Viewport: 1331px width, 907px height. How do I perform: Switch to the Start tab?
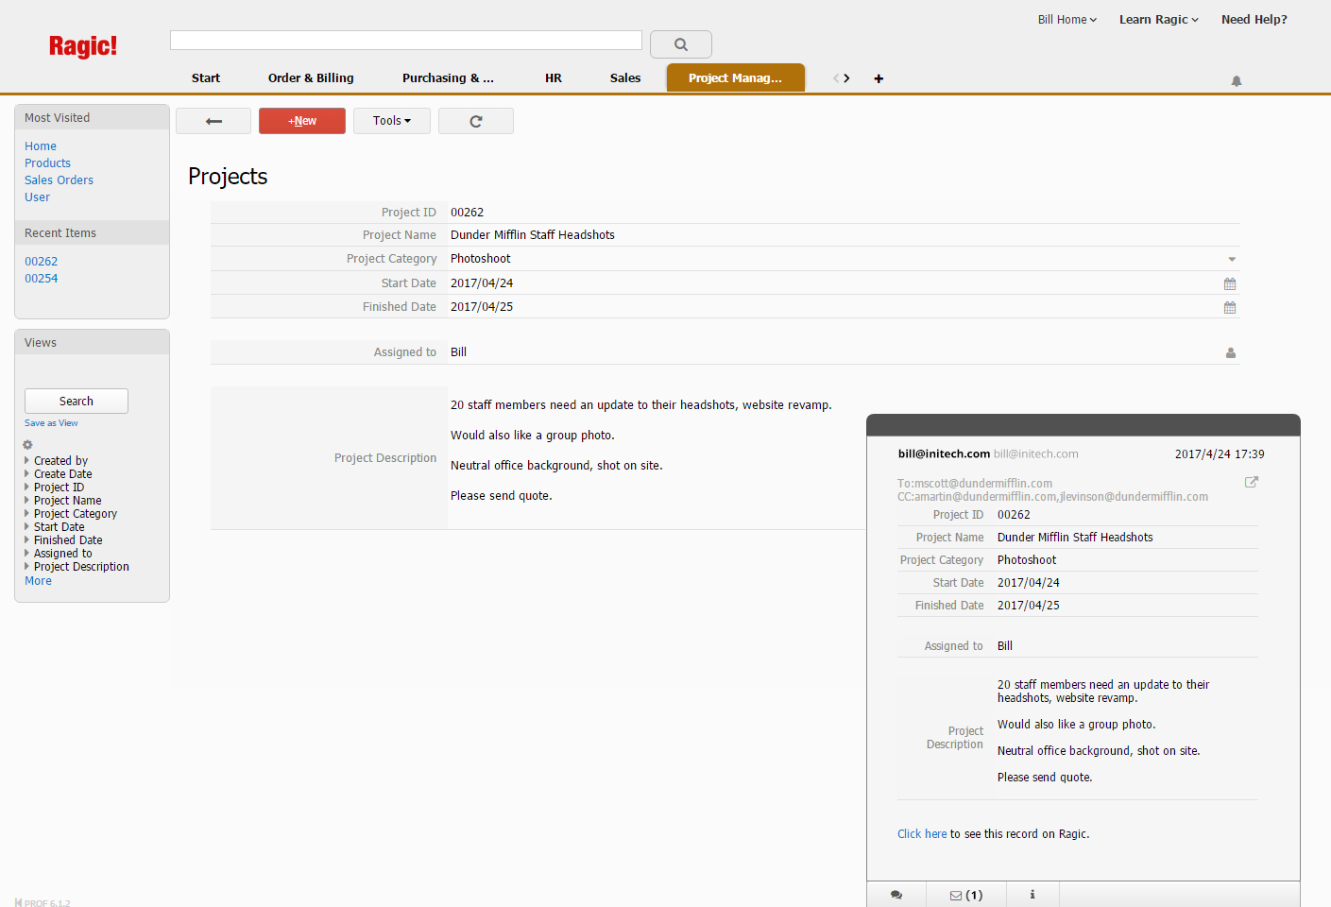pyautogui.click(x=206, y=78)
